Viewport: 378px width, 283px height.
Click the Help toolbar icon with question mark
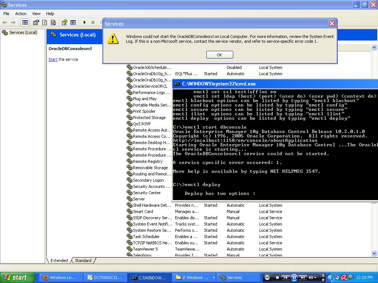[x=64, y=22]
